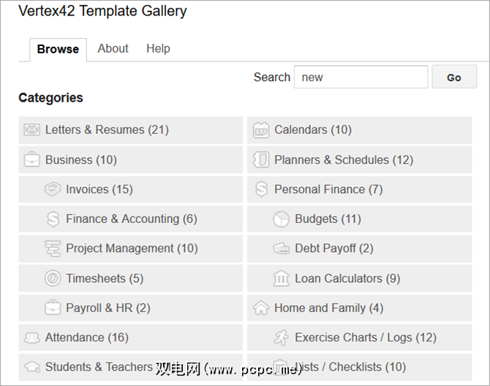The height and width of the screenshot is (386, 490).
Task: Click the house icon beside Home and Family
Action: click(x=261, y=308)
